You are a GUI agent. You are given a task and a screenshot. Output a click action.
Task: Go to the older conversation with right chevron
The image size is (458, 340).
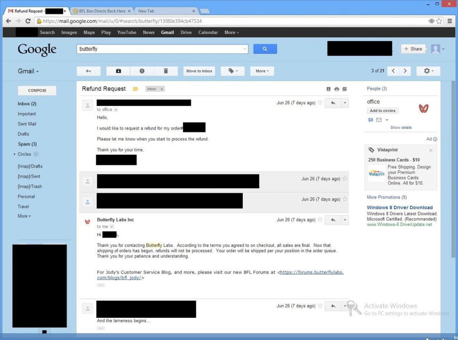pyautogui.click(x=405, y=71)
